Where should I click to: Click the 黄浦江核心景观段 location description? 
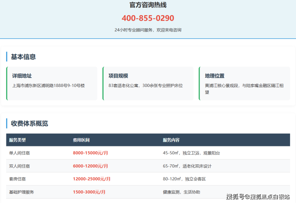[x=244, y=89]
